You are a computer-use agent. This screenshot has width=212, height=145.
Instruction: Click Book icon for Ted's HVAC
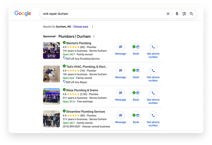point(136,71)
